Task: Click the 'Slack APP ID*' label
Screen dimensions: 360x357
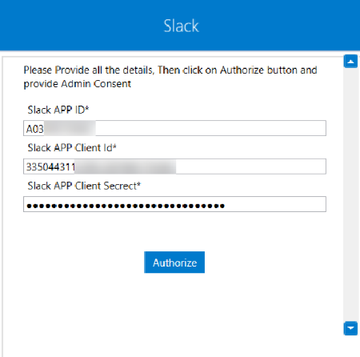Action: [x=58, y=110]
